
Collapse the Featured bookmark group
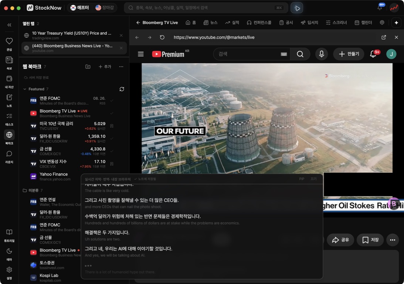25,89
